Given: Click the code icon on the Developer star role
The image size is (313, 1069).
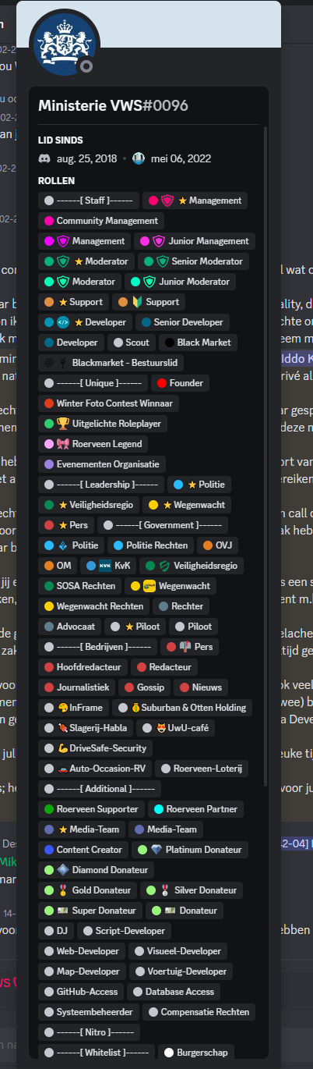Looking at the screenshot, I should tap(64, 322).
